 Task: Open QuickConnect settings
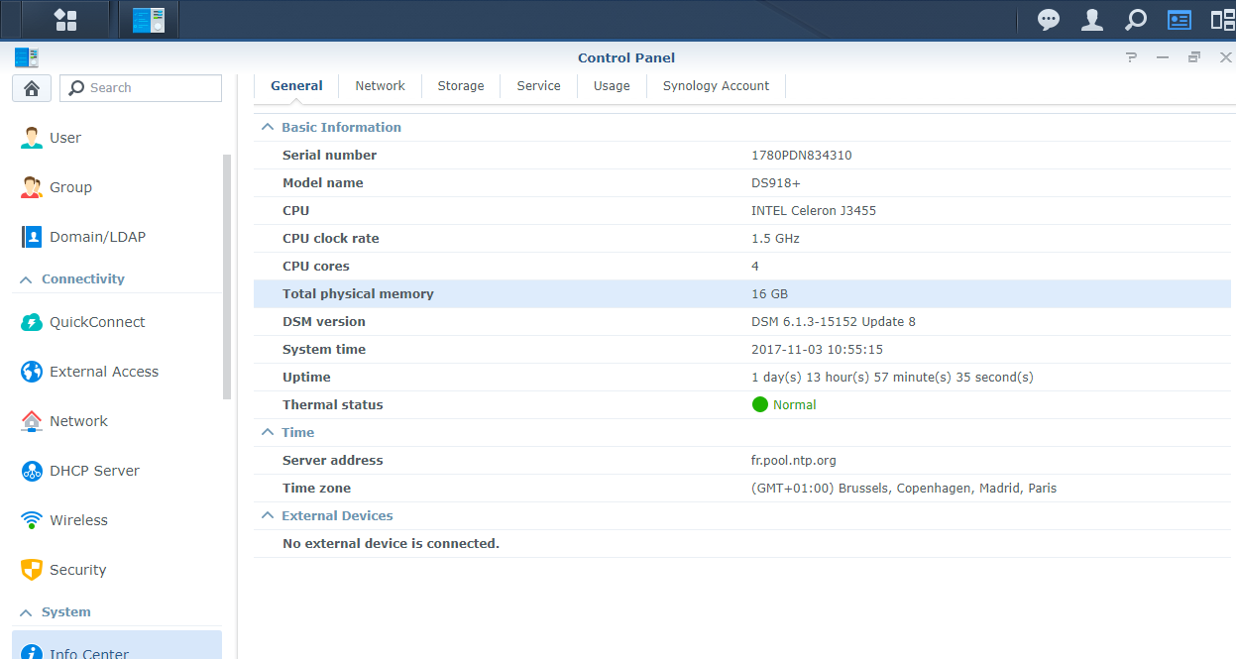[x=117, y=322]
